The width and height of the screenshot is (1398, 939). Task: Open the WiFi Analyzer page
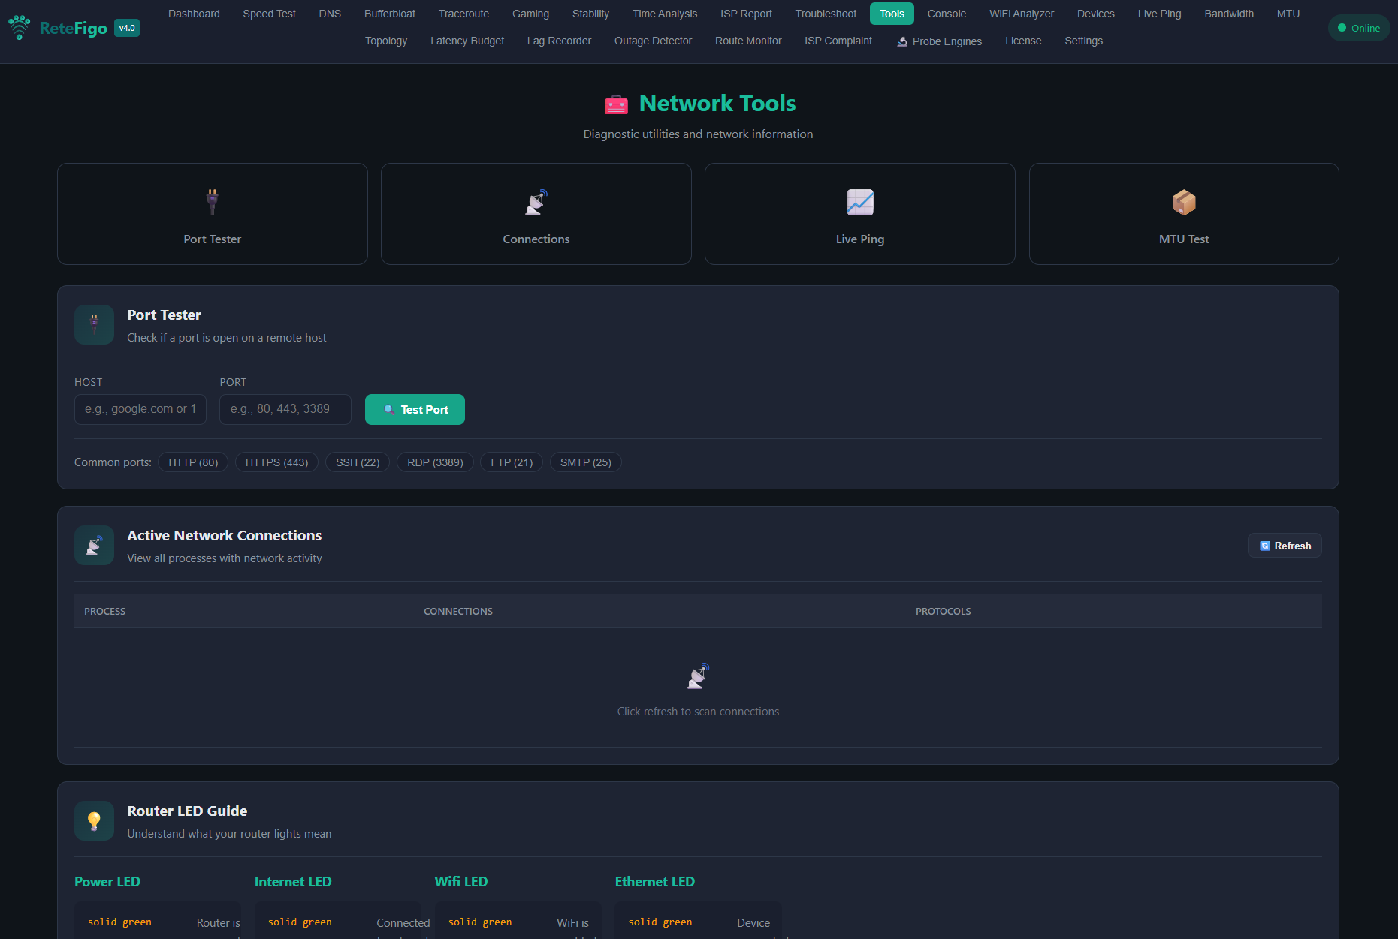[x=1021, y=14]
